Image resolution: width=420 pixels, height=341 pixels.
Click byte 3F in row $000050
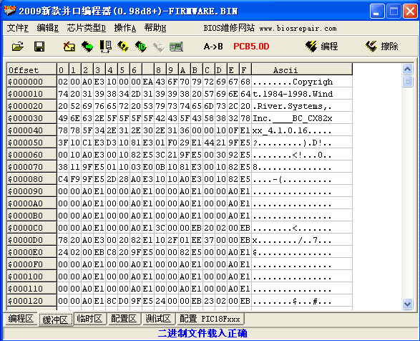pos(63,143)
